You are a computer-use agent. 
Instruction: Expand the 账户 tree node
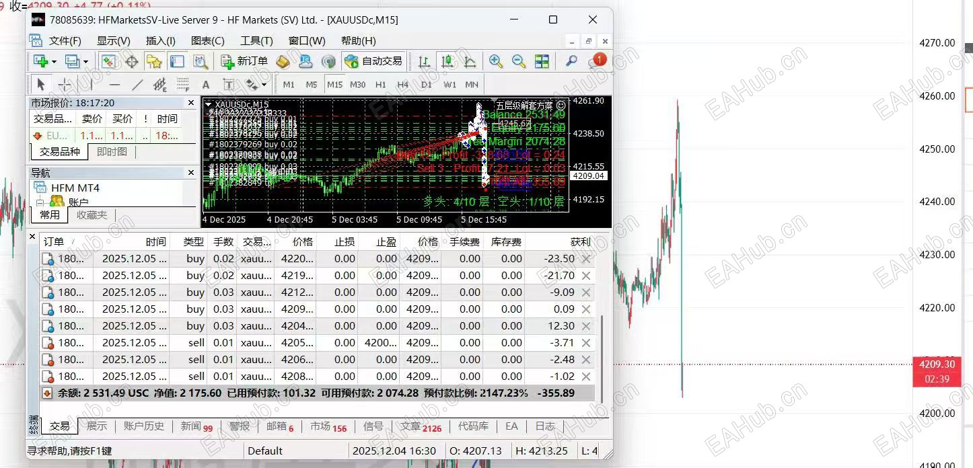pos(40,202)
